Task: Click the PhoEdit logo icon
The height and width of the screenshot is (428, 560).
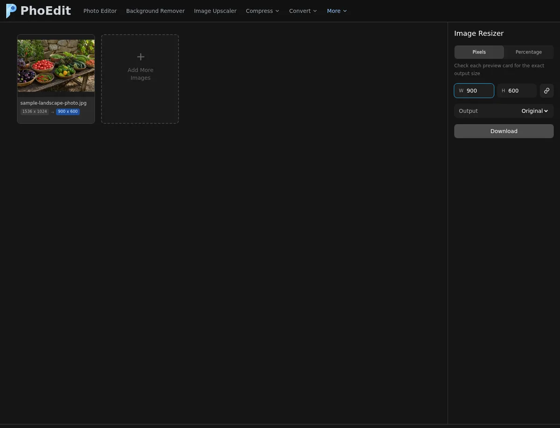Action: point(11,11)
